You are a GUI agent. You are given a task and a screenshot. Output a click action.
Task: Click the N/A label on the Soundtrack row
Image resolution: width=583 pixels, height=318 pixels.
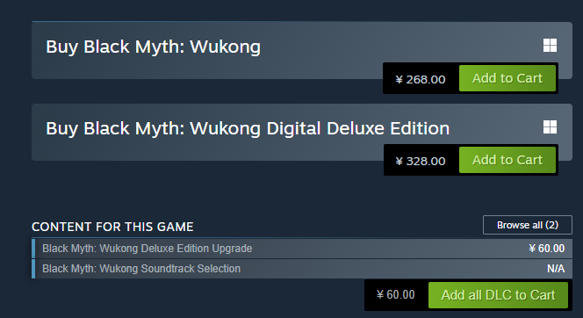click(x=556, y=269)
